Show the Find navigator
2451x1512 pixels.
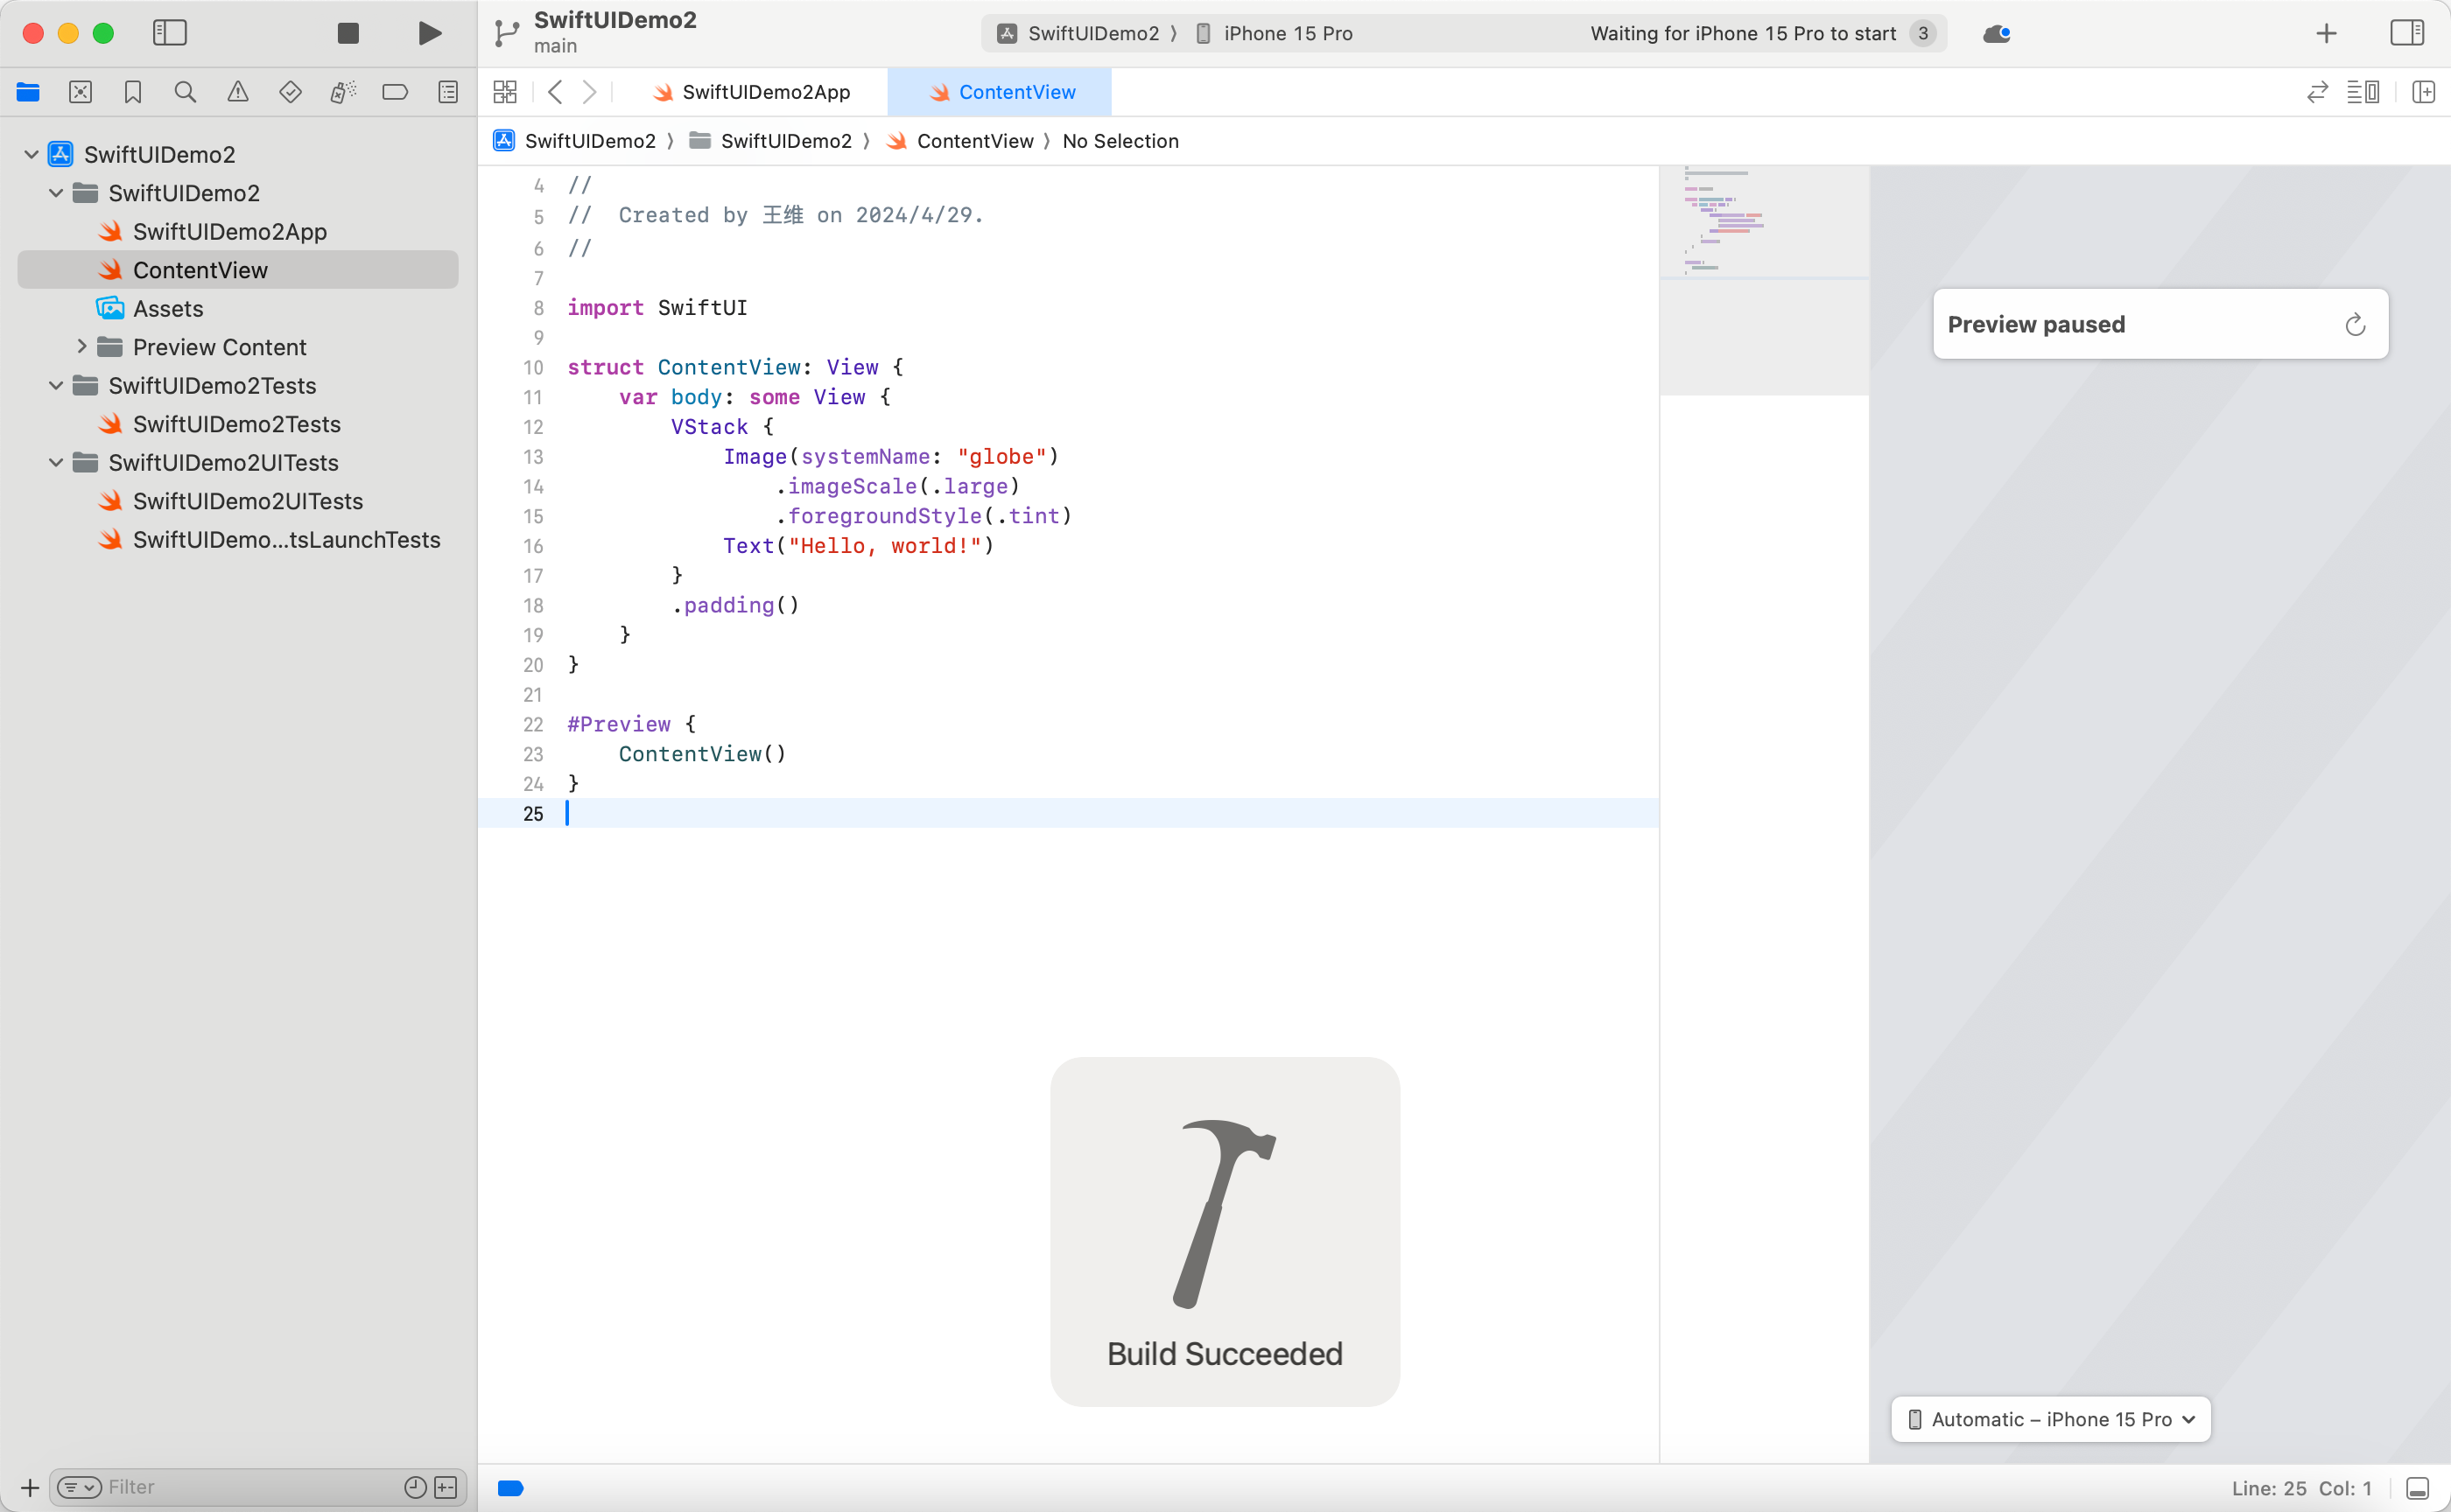point(185,92)
